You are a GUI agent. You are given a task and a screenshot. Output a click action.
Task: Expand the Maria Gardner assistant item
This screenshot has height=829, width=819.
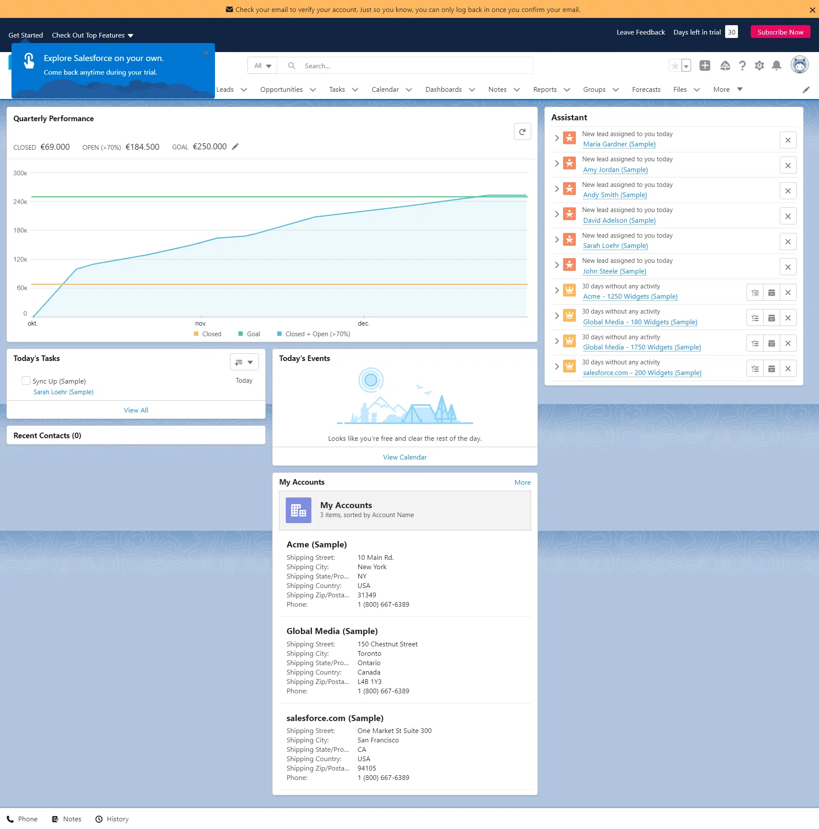click(556, 138)
